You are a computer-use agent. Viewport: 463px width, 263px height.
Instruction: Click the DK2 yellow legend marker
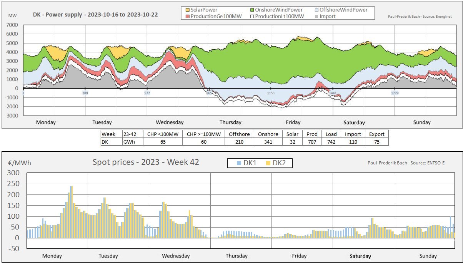pyautogui.click(x=268, y=163)
